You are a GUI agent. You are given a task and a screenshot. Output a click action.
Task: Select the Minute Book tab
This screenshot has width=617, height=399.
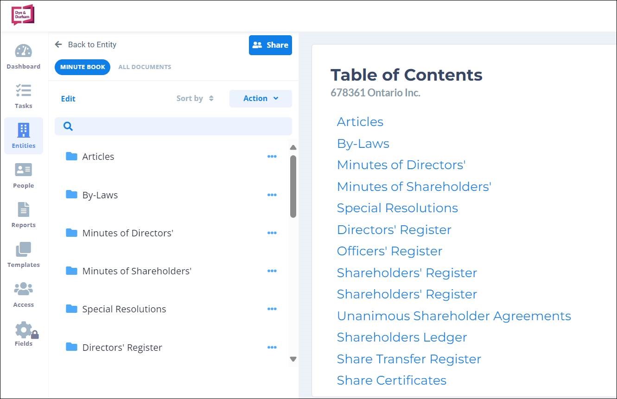coord(82,67)
